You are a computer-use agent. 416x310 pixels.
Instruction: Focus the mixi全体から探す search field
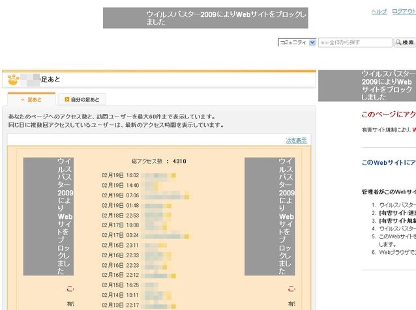[355, 42]
